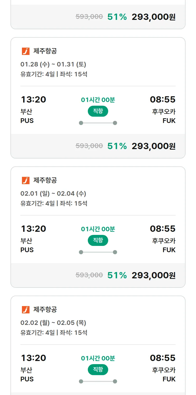
Task: Click Jeju Air logo in 02.01 flight card
Action: pos(26,180)
